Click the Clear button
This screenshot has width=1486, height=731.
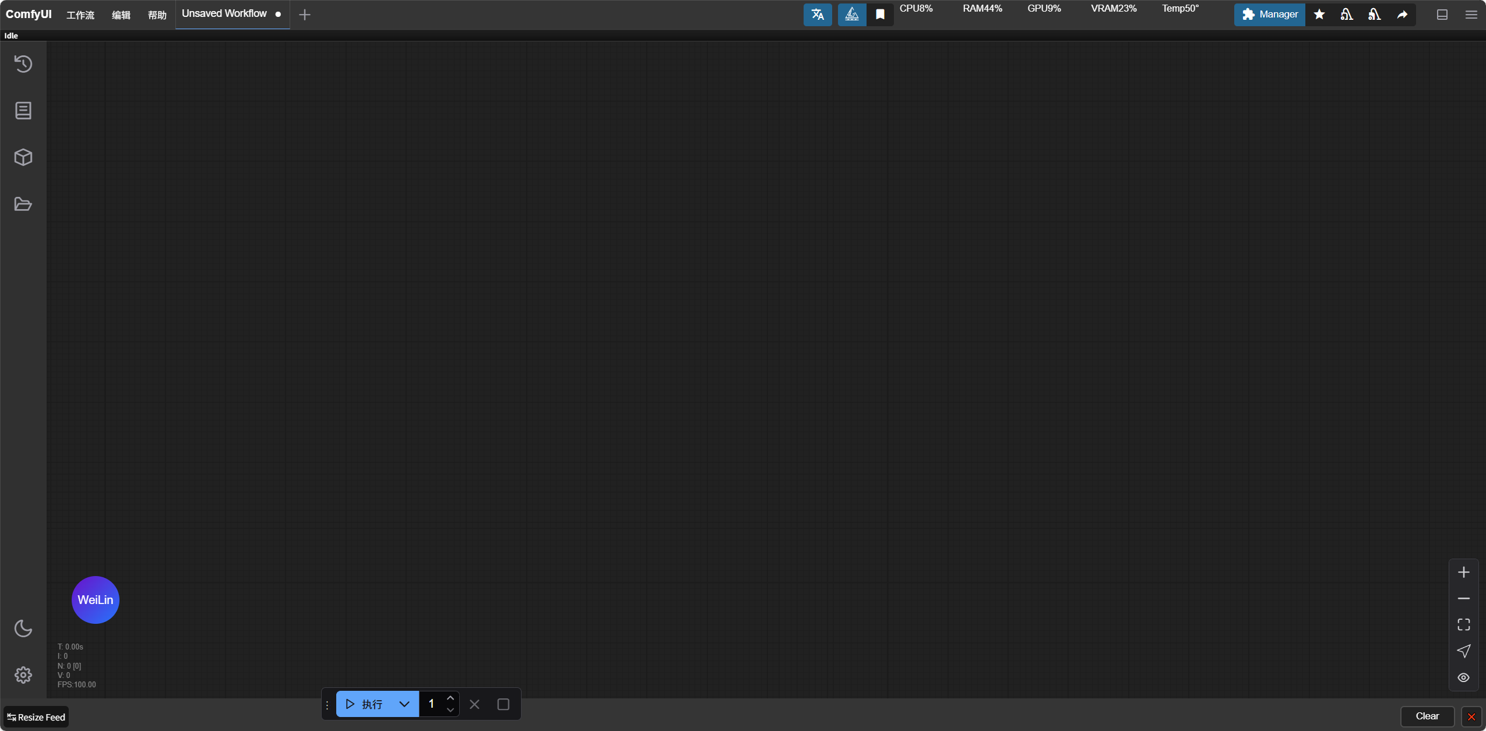(x=1427, y=716)
